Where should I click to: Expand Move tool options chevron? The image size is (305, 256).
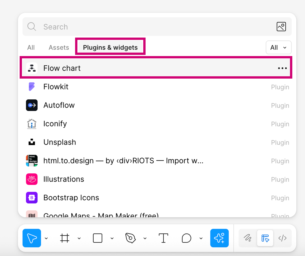[46, 238]
